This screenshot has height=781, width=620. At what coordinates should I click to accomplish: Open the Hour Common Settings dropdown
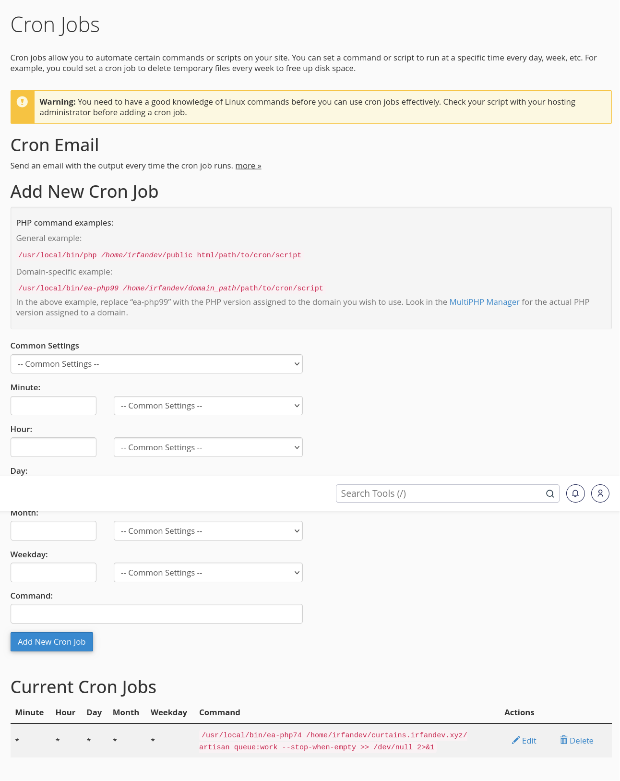[x=208, y=447]
